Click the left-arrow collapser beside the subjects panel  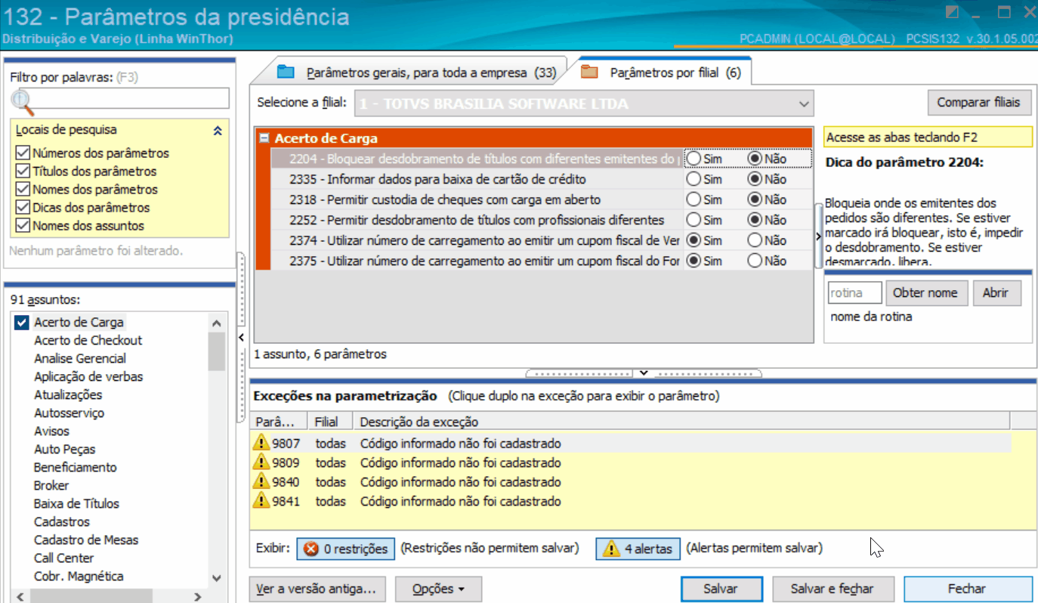(x=241, y=337)
